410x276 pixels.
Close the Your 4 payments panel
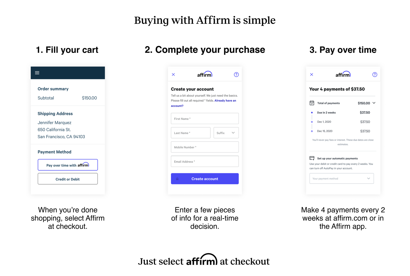[312, 74]
